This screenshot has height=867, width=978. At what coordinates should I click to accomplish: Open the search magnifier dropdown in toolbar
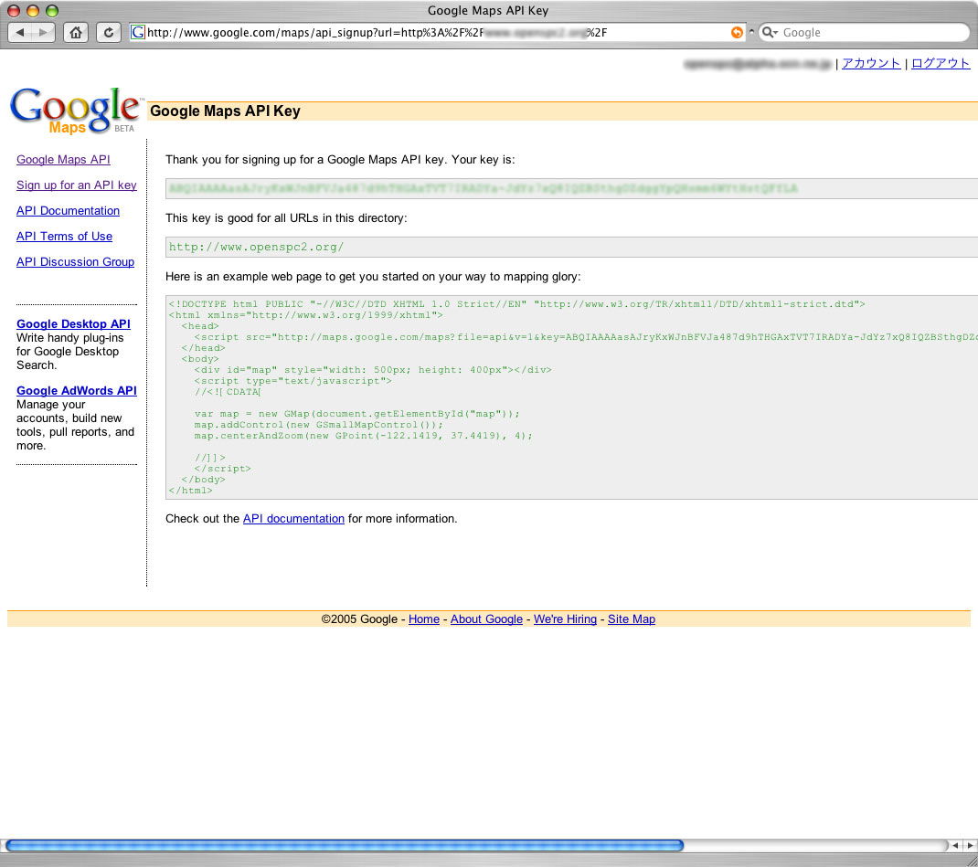(x=770, y=33)
